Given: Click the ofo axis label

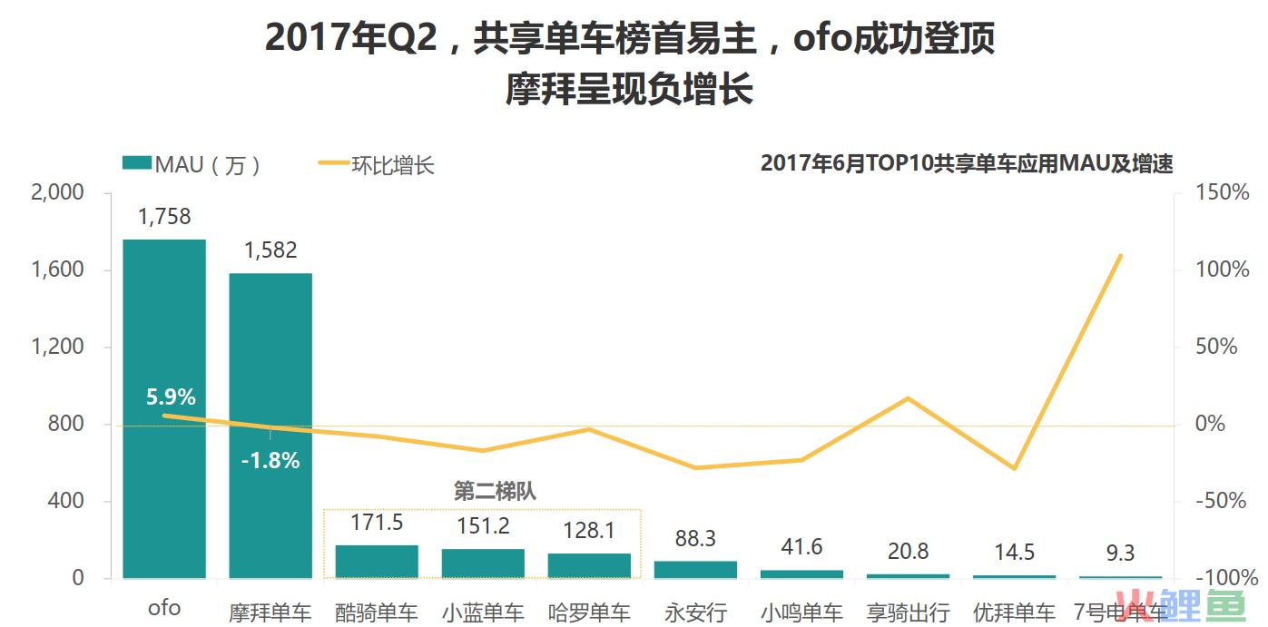Looking at the screenshot, I should 164,607.
